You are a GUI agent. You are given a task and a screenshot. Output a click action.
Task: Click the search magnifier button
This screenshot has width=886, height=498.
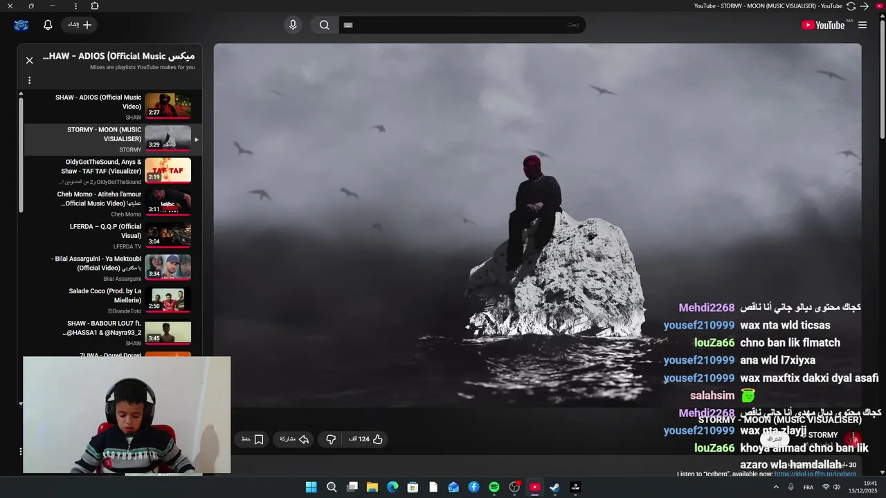click(x=324, y=25)
